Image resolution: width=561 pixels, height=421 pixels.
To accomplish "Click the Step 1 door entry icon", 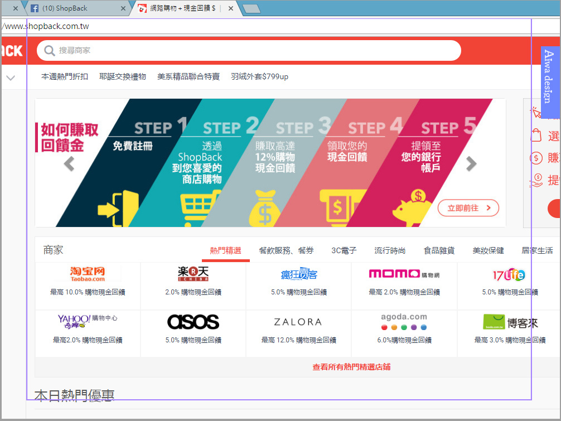I will (118, 209).
